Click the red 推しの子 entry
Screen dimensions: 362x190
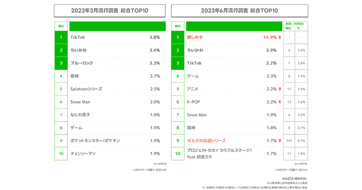195,38
